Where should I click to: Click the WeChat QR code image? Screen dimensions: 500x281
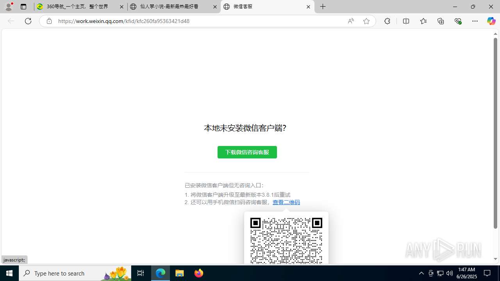click(286, 240)
